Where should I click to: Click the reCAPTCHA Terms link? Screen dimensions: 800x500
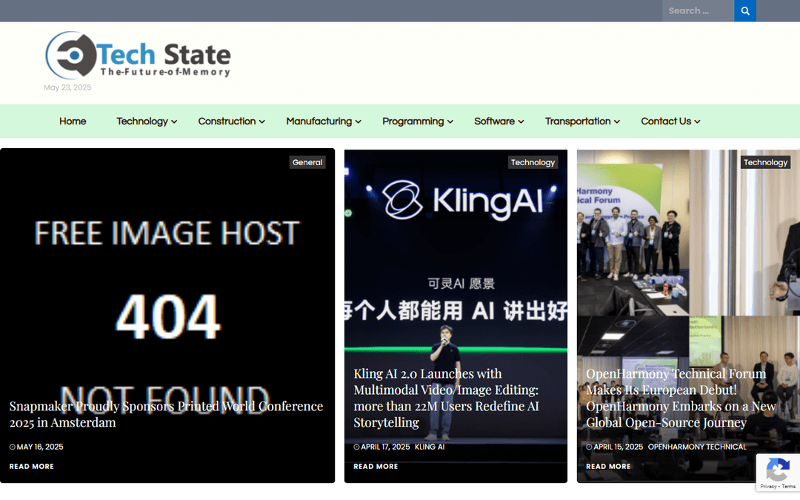(x=789, y=487)
